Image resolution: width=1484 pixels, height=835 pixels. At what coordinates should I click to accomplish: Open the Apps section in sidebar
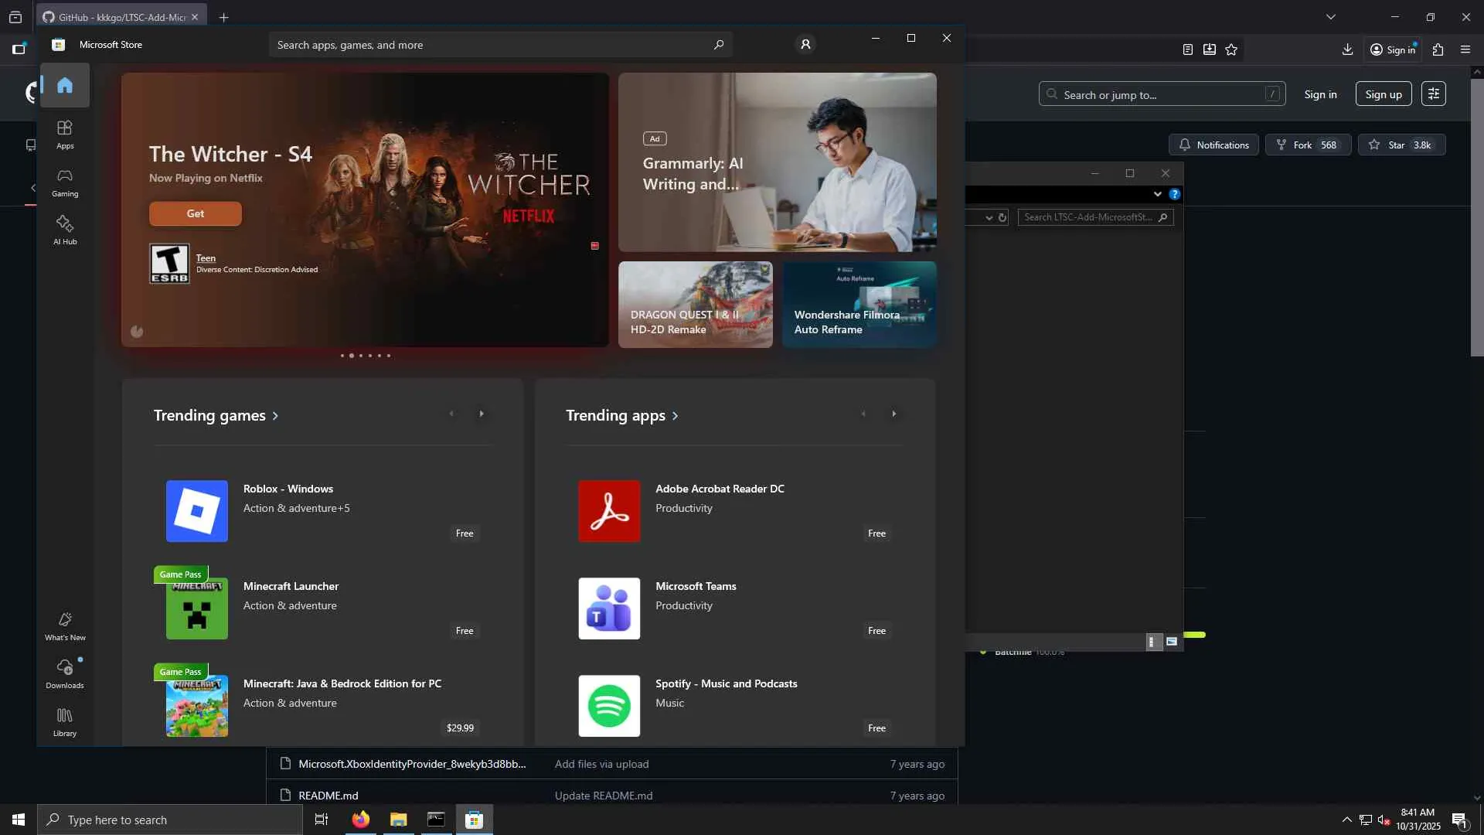tap(65, 134)
